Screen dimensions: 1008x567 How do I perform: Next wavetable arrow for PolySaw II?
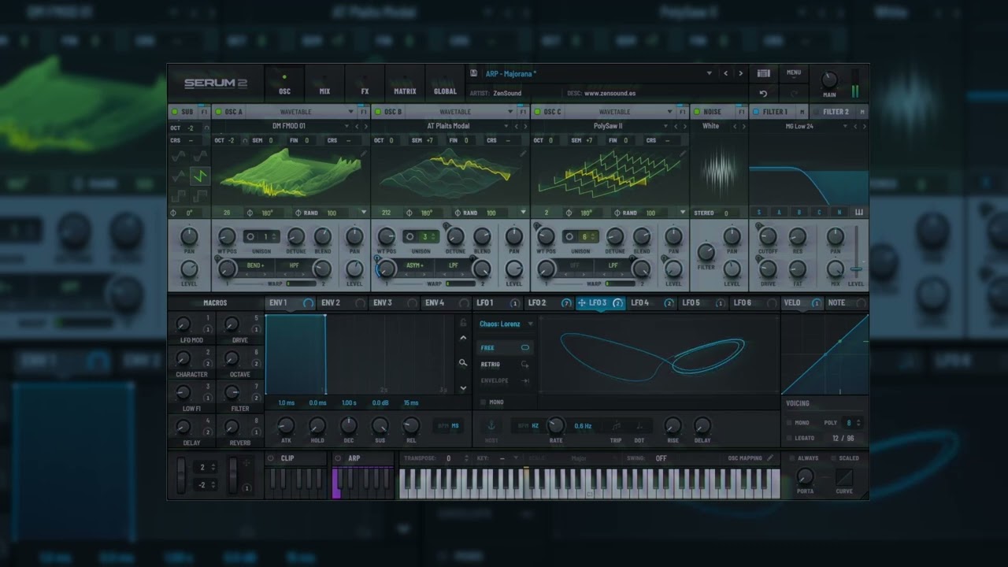coord(684,126)
